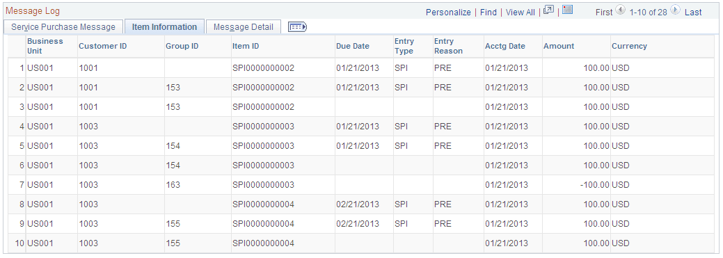Sort by Entry Type column header
Image resolution: width=723 pixels, height=258 pixels.
(404, 46)
